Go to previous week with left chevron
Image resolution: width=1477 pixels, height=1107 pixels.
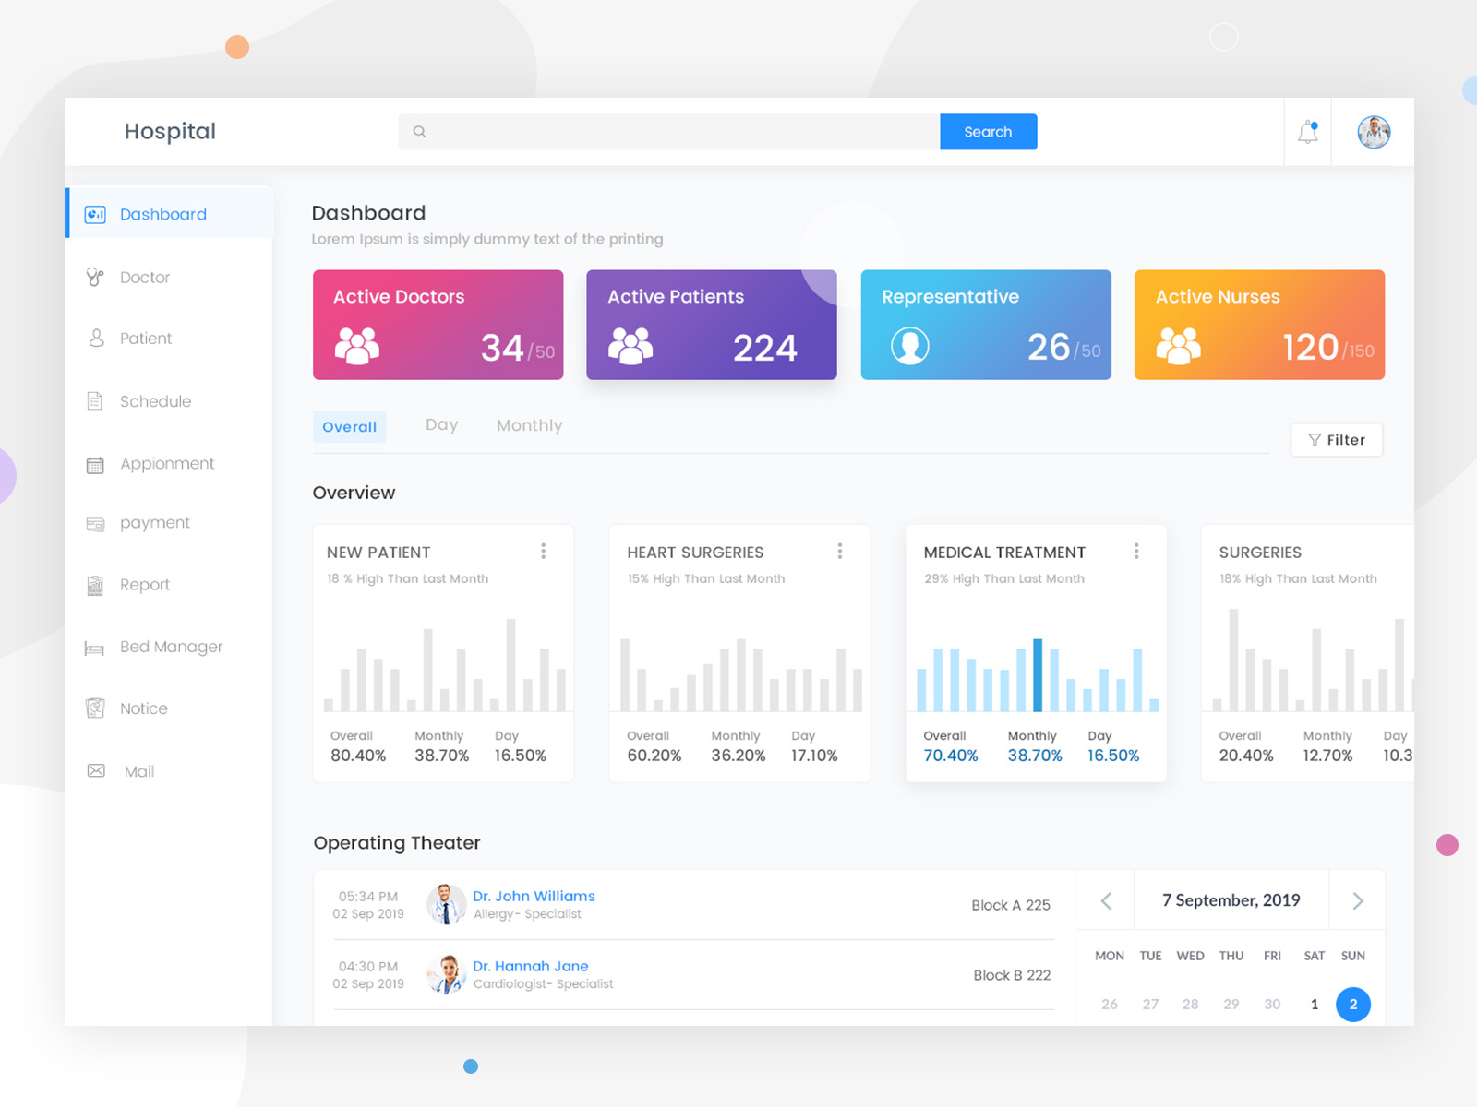pos(1105,900)
